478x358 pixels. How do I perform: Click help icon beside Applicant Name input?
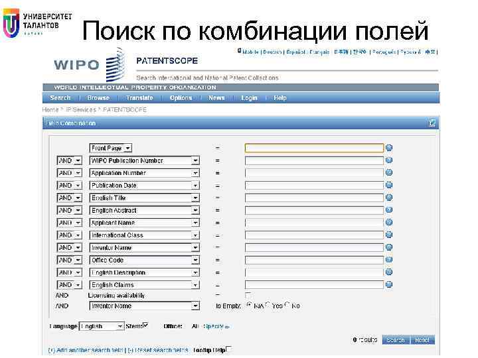point(388,223)
